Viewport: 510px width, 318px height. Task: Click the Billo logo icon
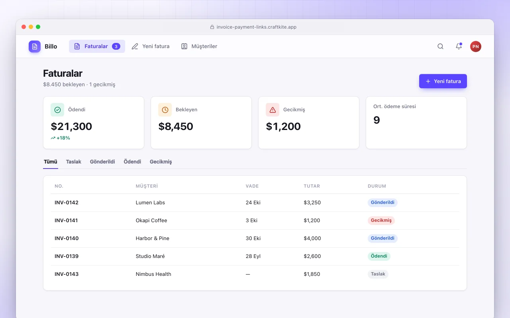(35, 47)
